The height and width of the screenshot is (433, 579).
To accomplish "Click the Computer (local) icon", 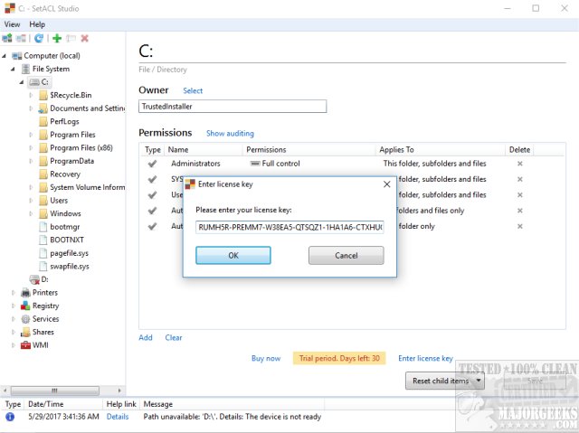I will [16, 56].
